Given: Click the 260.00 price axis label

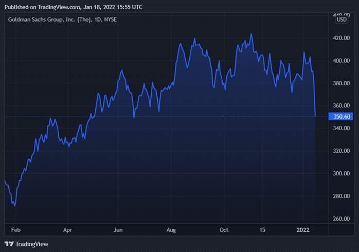Looking at the screenshot, I should tap(342, 219).
